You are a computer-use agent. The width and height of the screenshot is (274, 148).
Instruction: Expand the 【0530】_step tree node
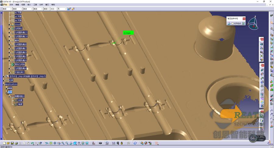click(3, 76)
